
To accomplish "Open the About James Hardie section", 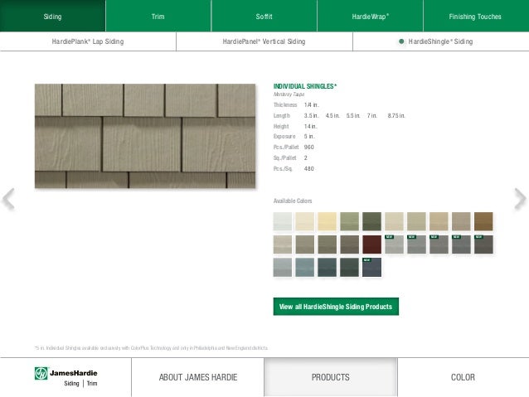I will 198,377.
